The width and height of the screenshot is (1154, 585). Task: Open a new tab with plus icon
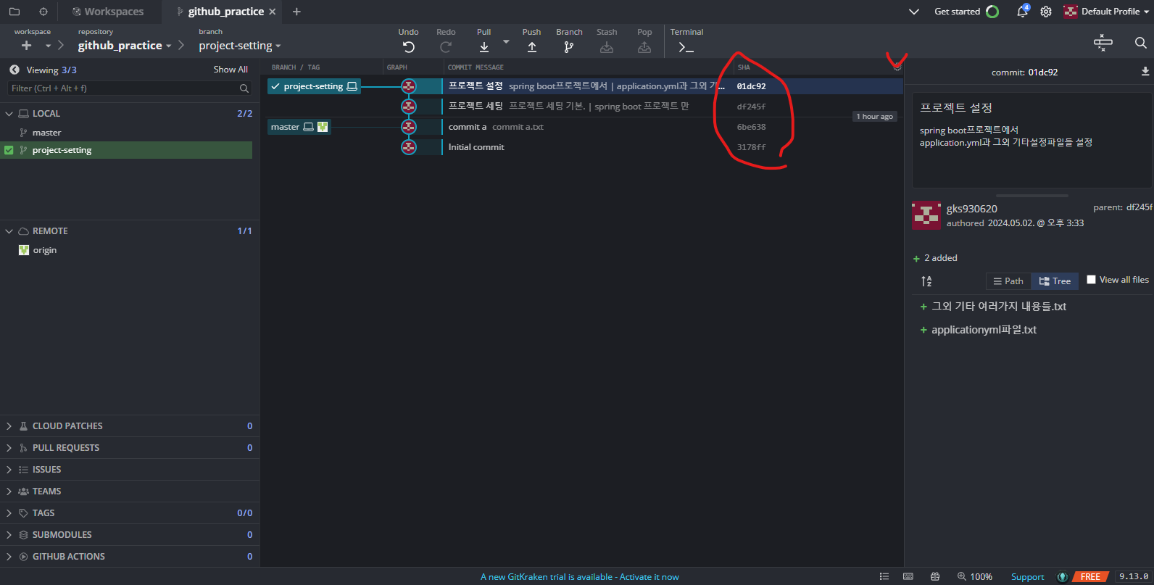[296, 12]
